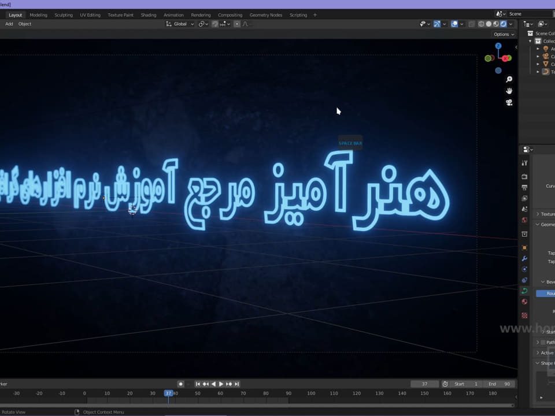Collapse the Collection tree item
The width and height of the screenshot is (555, 416).
tap(530, 41)
